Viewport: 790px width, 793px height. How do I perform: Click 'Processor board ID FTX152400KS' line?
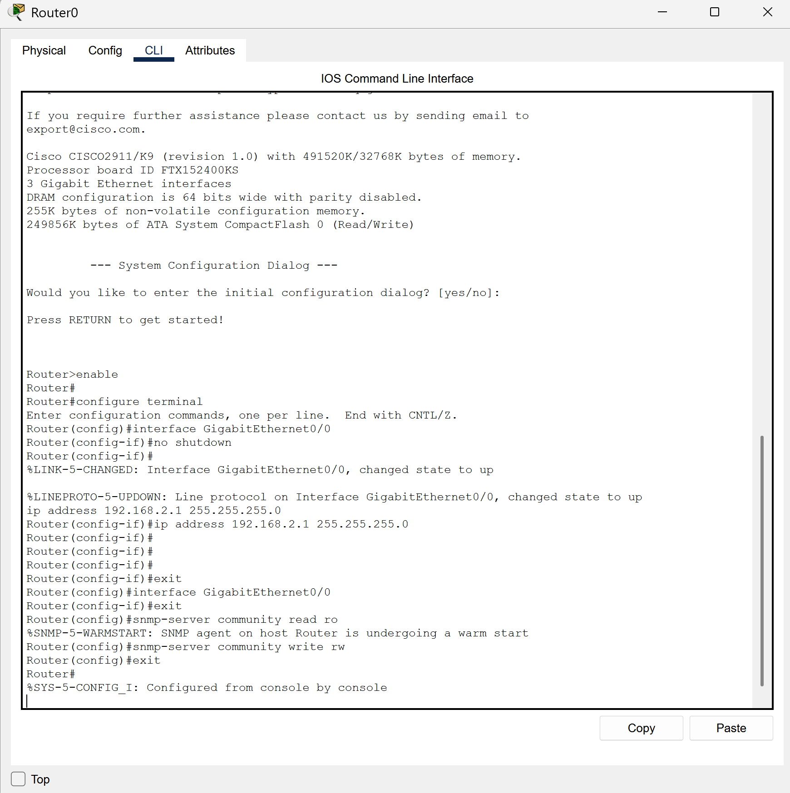pos(132,170)
